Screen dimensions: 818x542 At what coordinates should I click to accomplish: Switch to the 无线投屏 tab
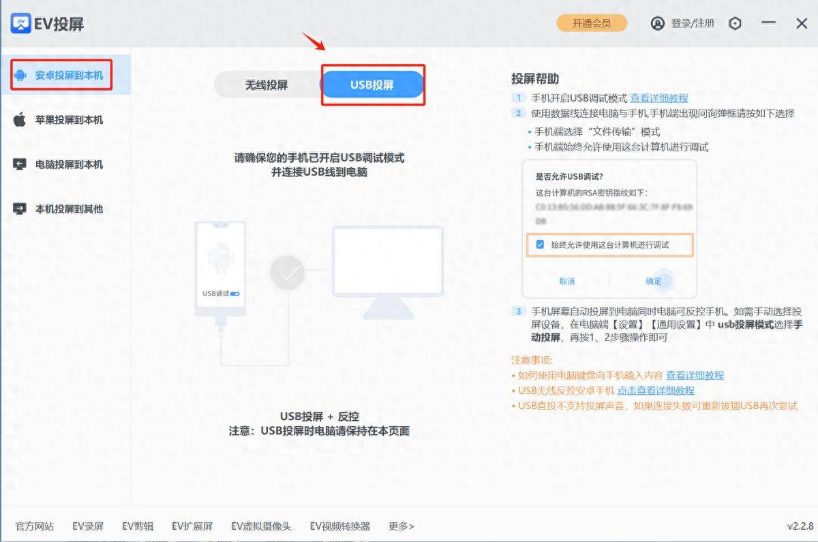click(x=267, y=83)
